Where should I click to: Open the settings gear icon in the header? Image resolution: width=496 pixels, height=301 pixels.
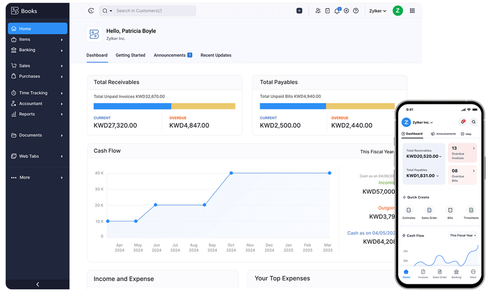tap(346, 11)
